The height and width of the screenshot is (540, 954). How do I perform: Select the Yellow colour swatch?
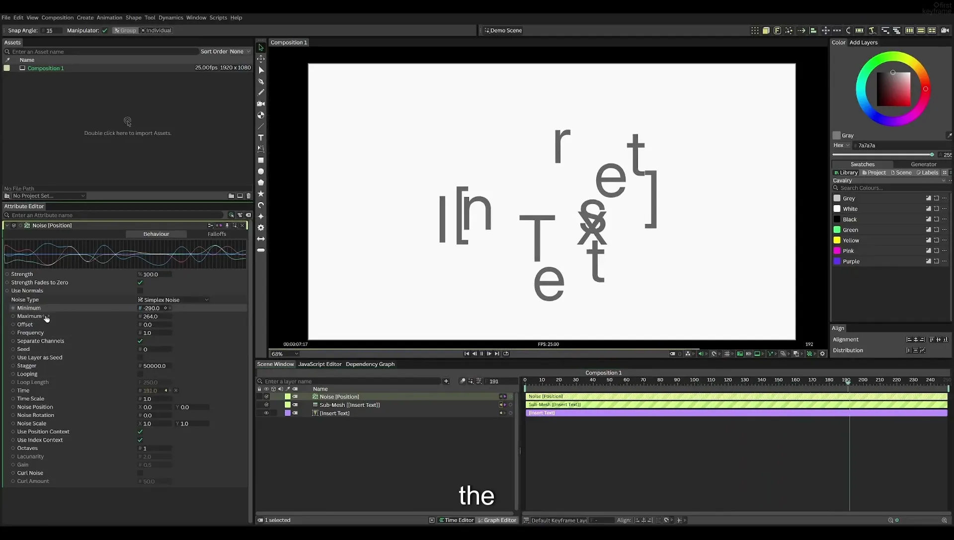point(837,240)
